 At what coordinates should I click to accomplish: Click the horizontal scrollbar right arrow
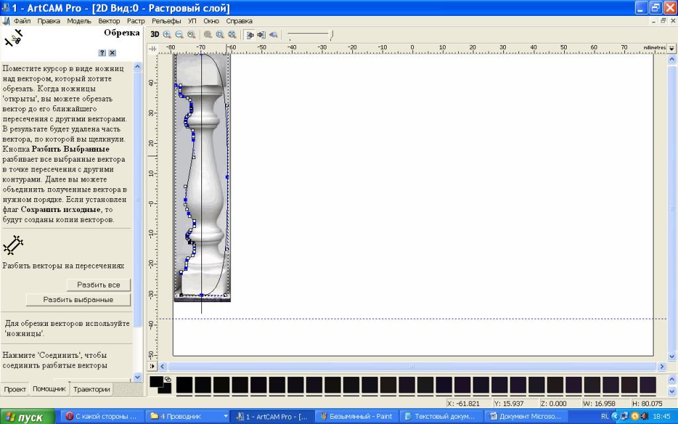(x=661, y=366)
